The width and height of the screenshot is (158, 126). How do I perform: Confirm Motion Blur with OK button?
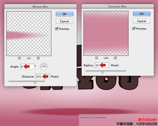65,14
